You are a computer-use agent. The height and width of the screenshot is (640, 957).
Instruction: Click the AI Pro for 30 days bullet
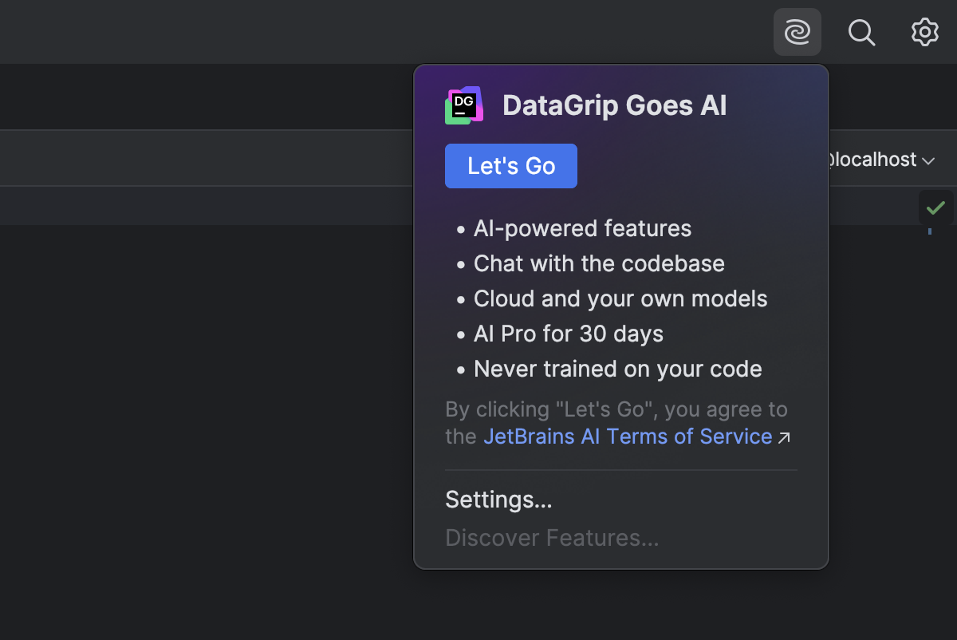click(x=569, y=334)
